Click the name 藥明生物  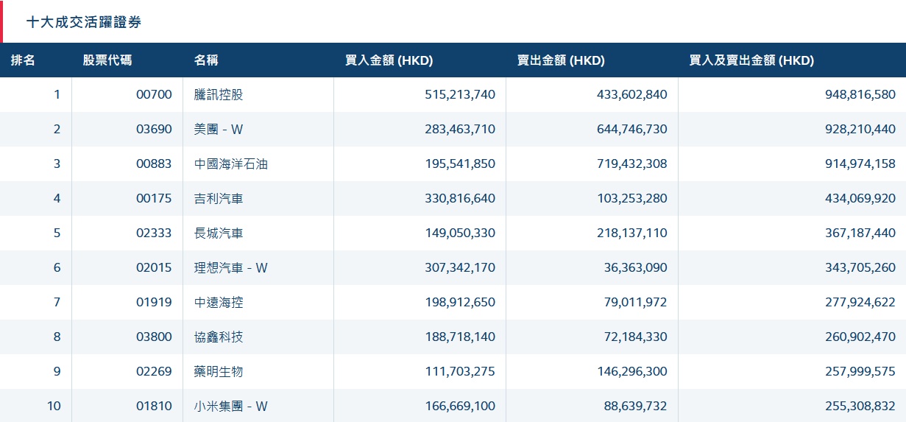coord(219,371)
